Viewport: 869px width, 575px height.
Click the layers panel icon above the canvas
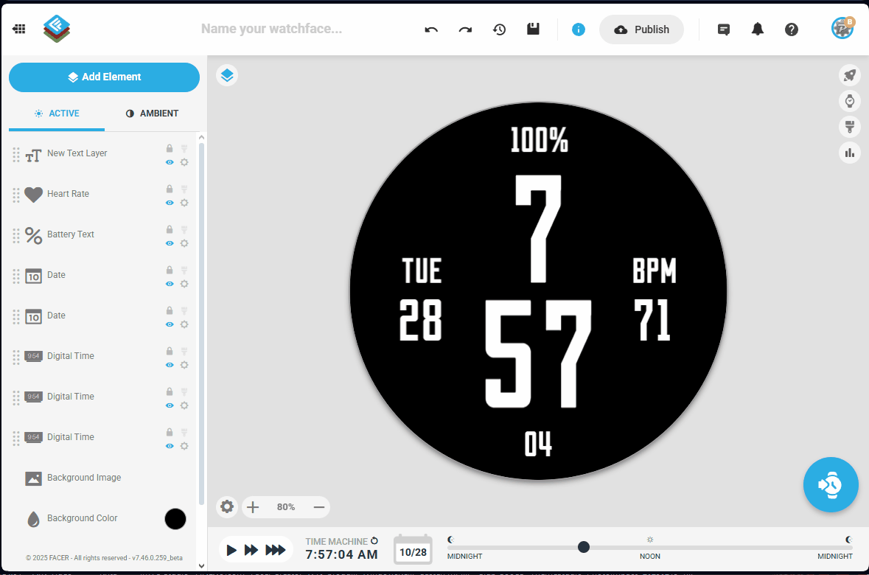click(x=227, y=74)
